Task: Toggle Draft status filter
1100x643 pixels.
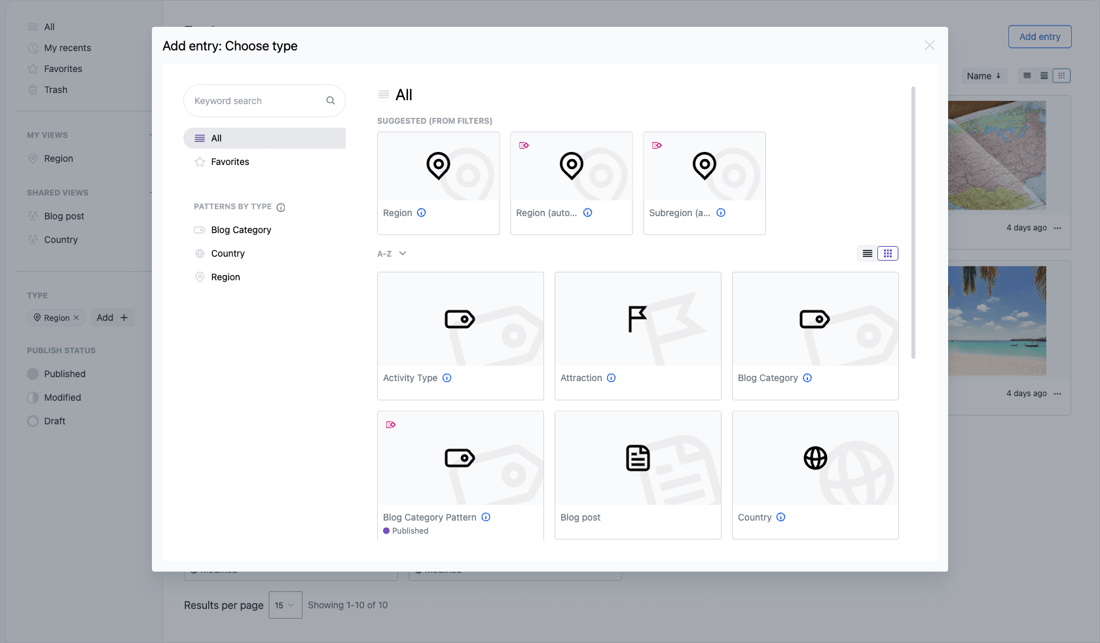Action: tap(46, 421)
